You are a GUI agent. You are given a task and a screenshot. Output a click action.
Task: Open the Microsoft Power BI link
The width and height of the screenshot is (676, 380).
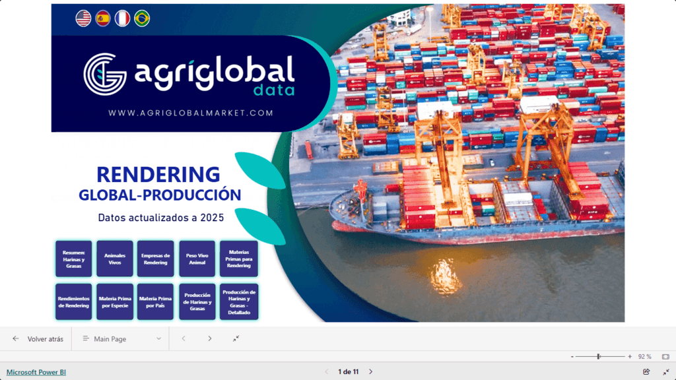36,372
